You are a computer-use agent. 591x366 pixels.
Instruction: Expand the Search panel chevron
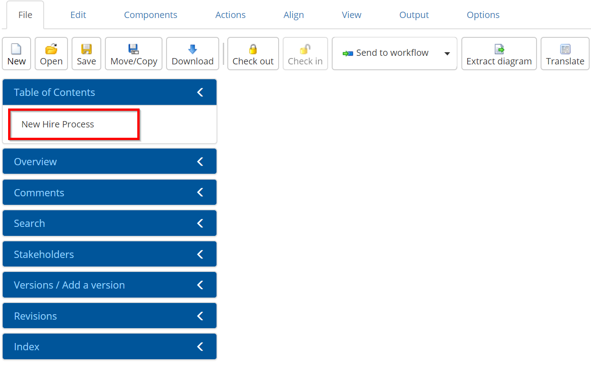[x=200, y=223]
